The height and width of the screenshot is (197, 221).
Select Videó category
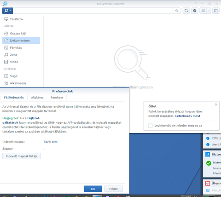click(21, 62)
